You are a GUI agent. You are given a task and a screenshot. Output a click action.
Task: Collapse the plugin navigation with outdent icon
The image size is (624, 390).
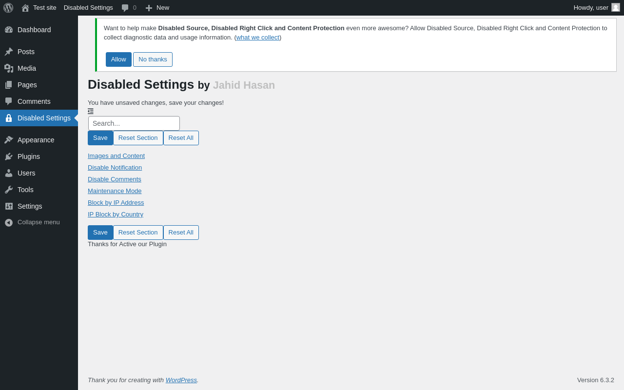point(91,111)
